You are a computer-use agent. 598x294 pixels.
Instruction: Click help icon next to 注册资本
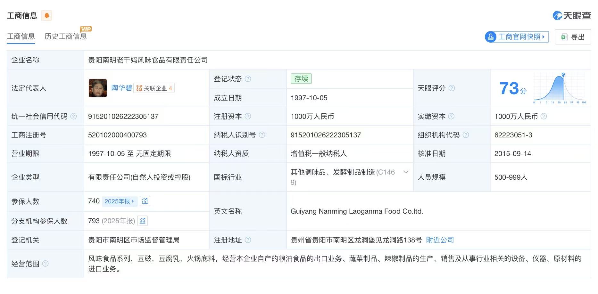point(248,116)
